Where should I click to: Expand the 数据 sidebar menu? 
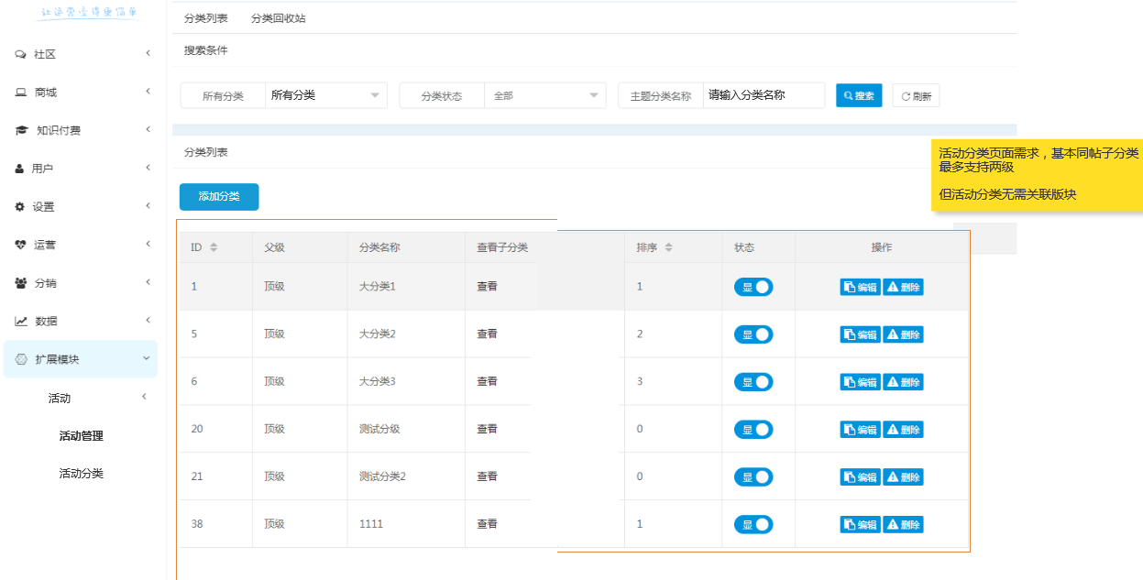148,320
